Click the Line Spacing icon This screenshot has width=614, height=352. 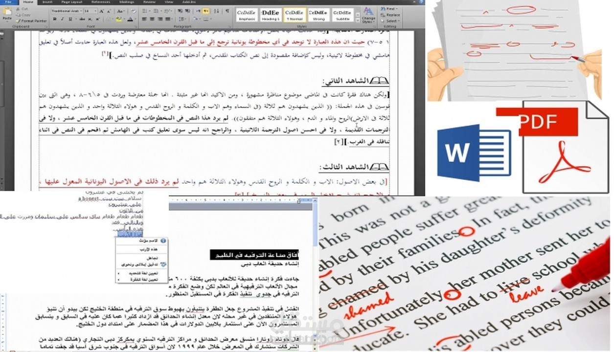click(181, 19)
